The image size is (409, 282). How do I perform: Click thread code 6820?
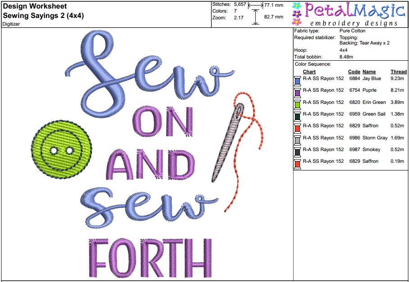pos(354,102)
